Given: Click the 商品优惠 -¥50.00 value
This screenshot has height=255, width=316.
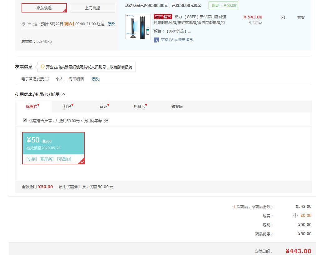Looking at the screenshot, I should pyautogui.click(x=304, y=234).
